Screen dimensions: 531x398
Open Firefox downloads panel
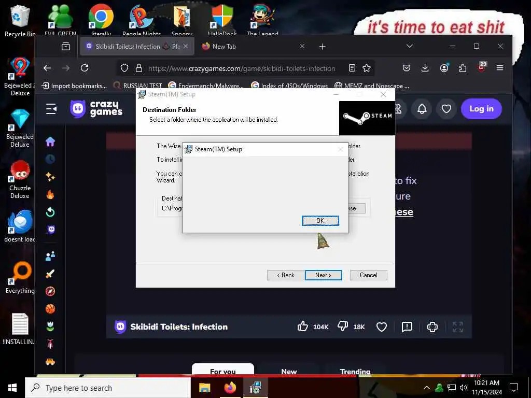pyautogui.click(x=425, y=68)
